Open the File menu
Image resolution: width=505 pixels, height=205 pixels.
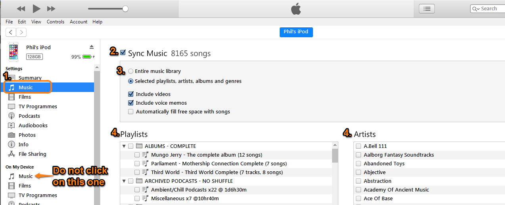[x=9, y=22]
